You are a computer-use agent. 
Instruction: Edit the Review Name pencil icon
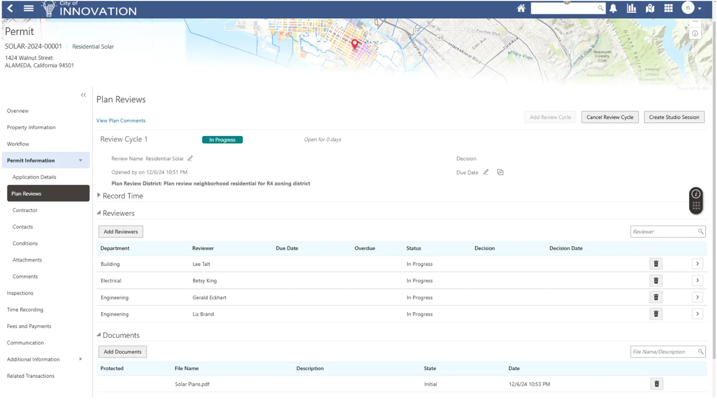pos(190,159)
